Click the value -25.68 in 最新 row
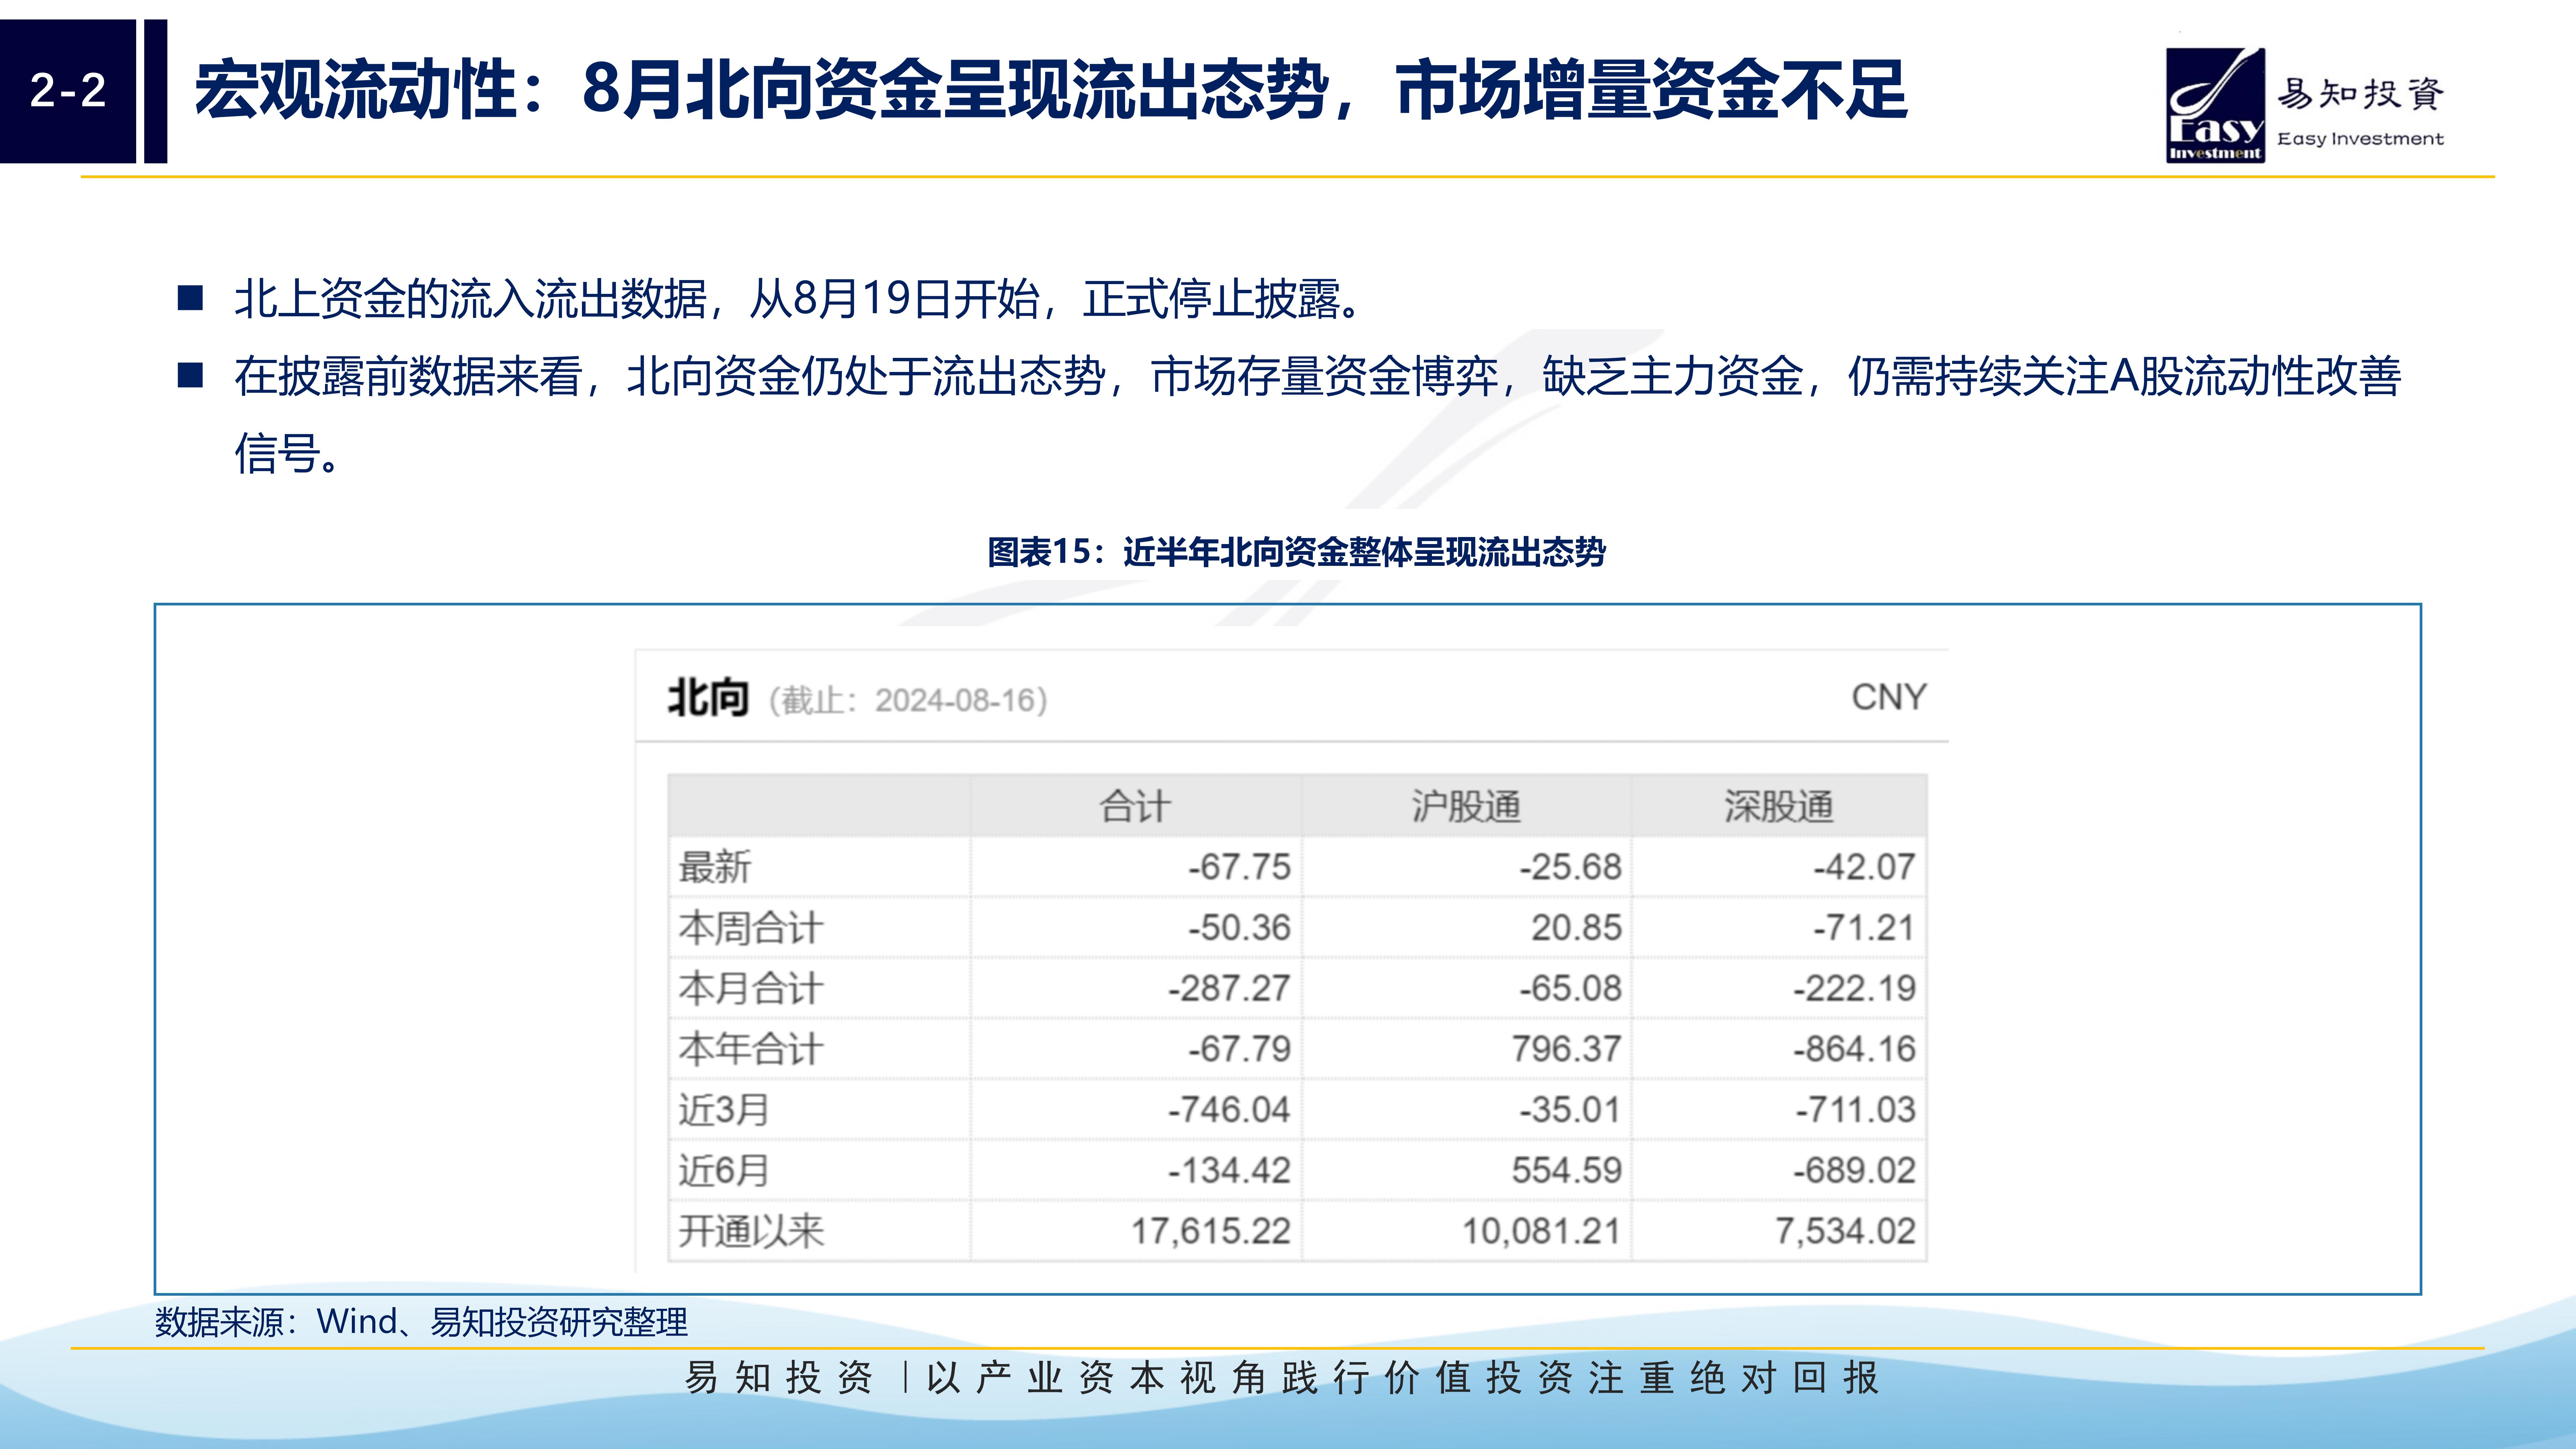 (1570, 867)
